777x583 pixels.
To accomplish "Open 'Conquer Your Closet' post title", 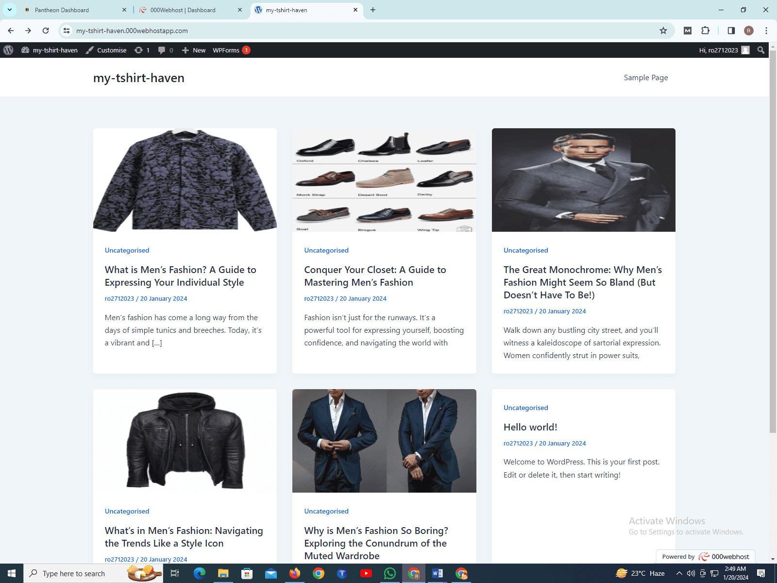I will coord(375,276).
